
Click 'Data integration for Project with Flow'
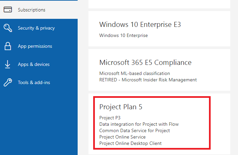[139, 124]
